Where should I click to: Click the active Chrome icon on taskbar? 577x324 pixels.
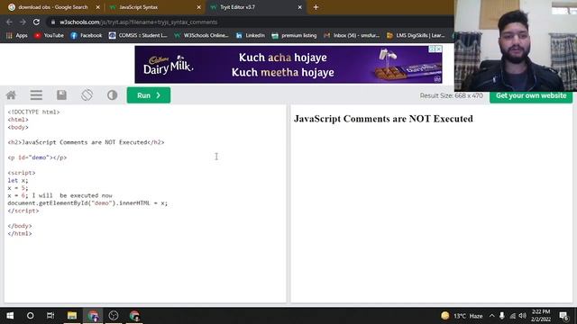(93, 316)
